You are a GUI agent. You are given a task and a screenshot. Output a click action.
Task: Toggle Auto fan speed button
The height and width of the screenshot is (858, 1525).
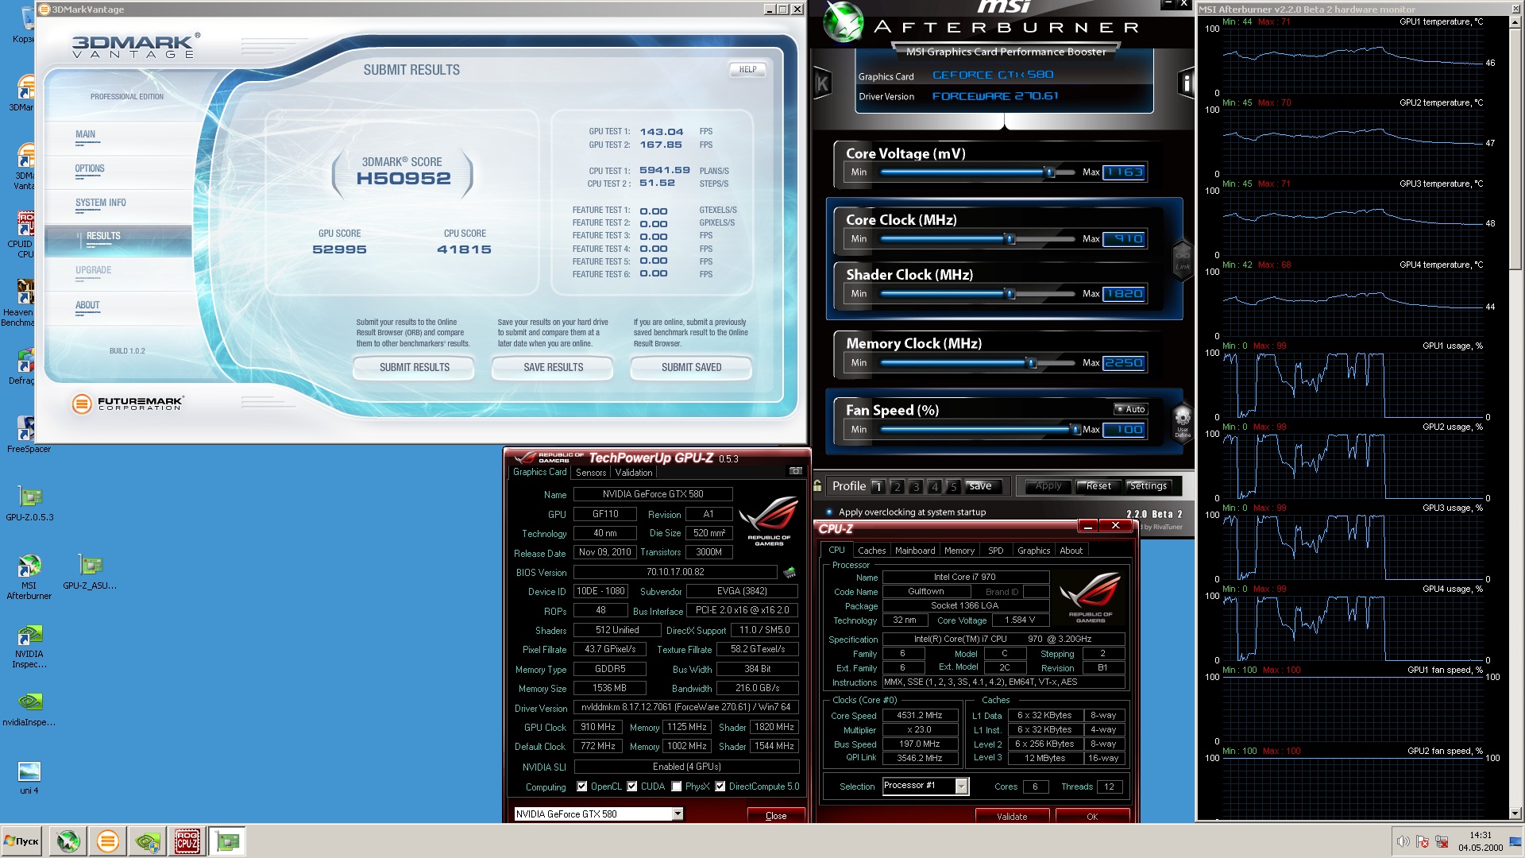coord(1129,409)
